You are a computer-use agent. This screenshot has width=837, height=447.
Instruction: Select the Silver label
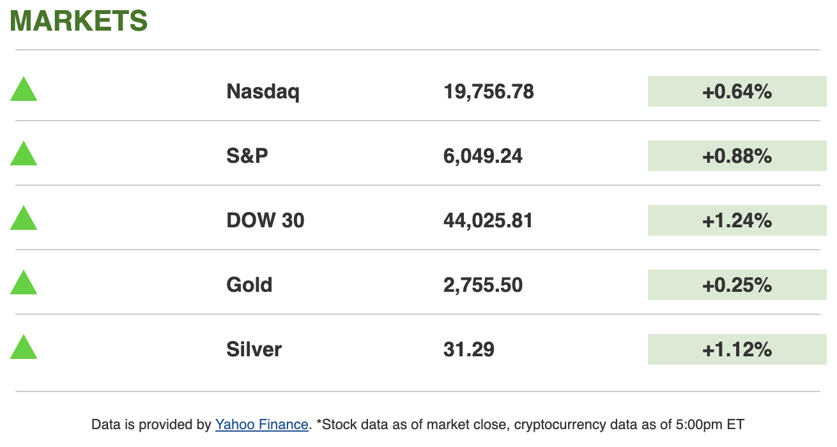[x=254, y=349]
